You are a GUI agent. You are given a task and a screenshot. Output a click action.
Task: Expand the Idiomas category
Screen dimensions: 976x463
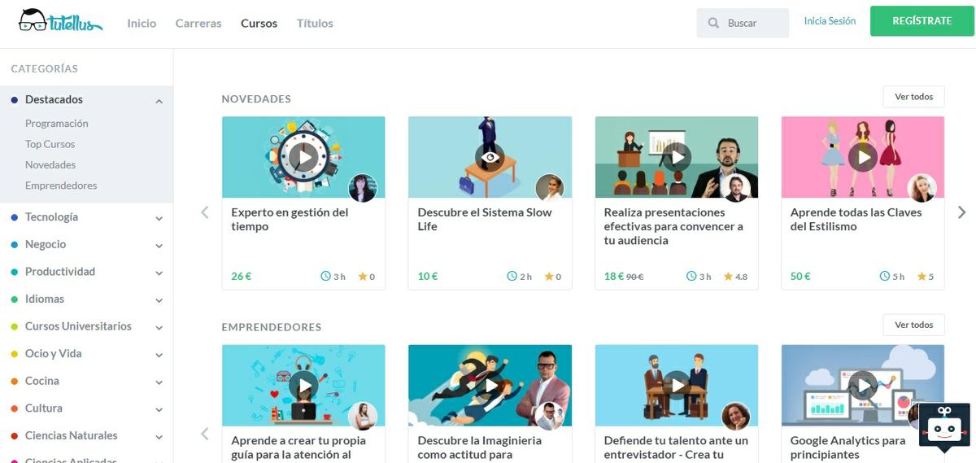[159, 300]
